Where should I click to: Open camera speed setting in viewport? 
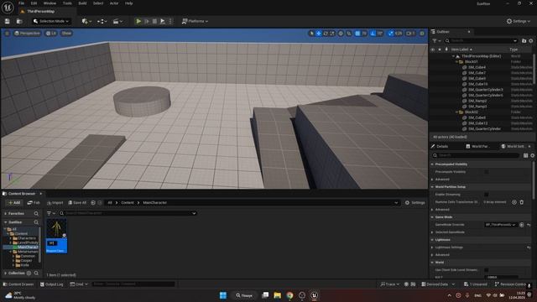click(x=410, y=34)
